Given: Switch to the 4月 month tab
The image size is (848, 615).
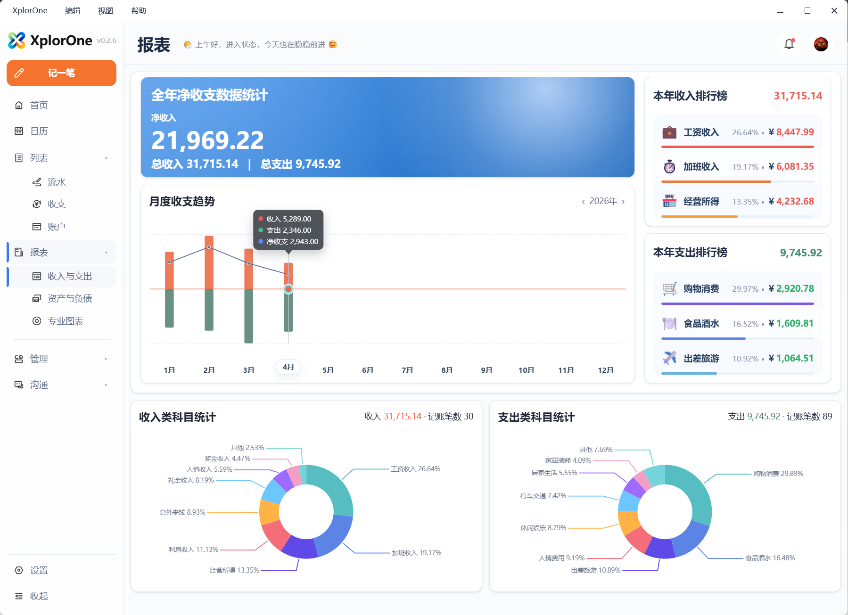Looking at the screenshot, I should [288, 366].
